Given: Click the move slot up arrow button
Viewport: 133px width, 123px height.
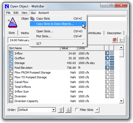Looking at the screenshot, I should click(x=61, y=110).
